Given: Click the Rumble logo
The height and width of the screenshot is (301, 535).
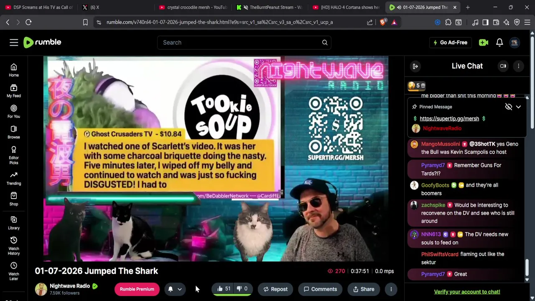Looking at the screenshot, I should (x=42, y=42).
